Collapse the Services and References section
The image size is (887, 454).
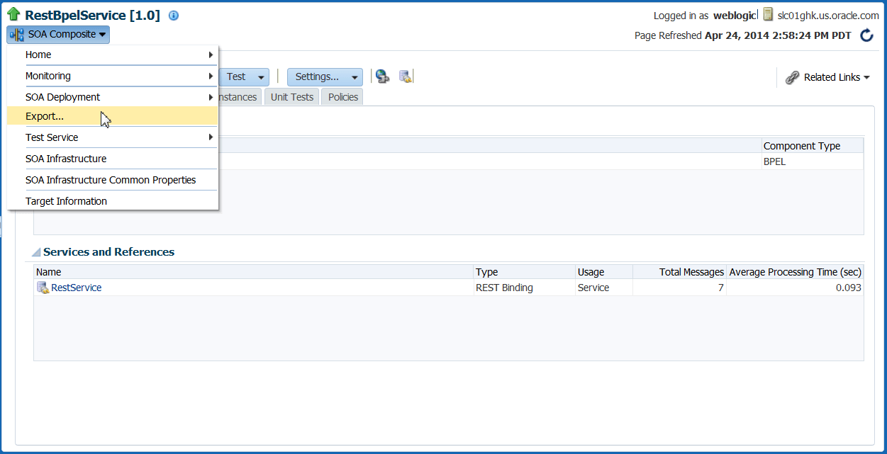[36, 252]
